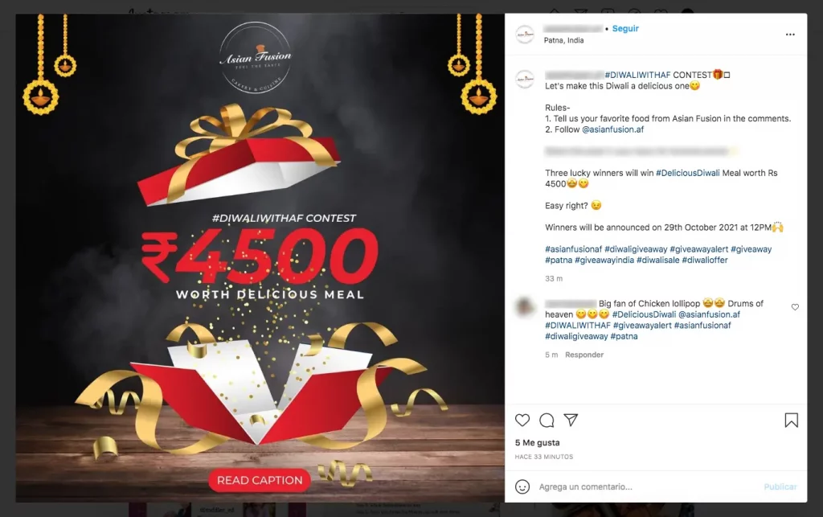Image resolution: width=823 pixels, height=517 pixels.
Task: Open @asianfusion.af mention in rules
Action: coord(612,129)
